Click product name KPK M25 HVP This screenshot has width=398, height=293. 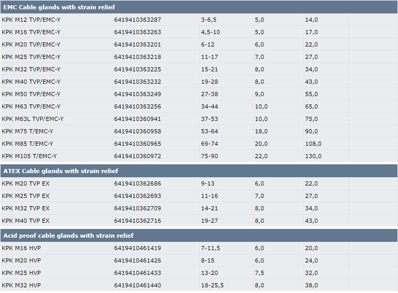(21, 273)
